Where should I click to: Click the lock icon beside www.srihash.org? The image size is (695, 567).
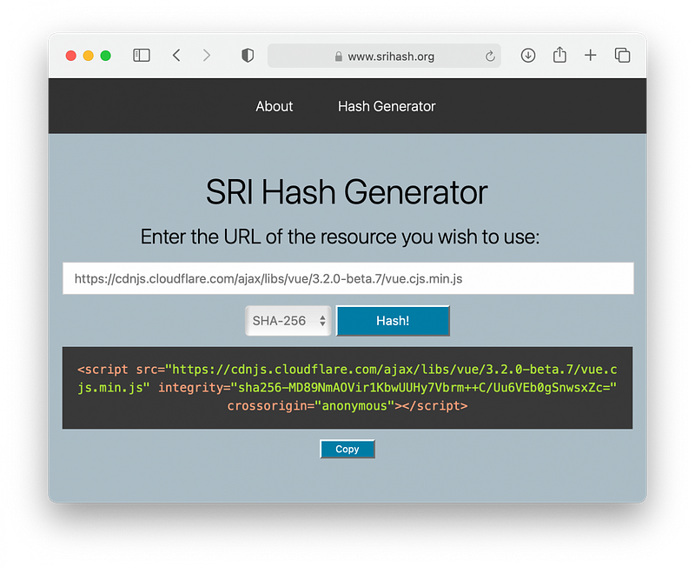tap(339, 57)
